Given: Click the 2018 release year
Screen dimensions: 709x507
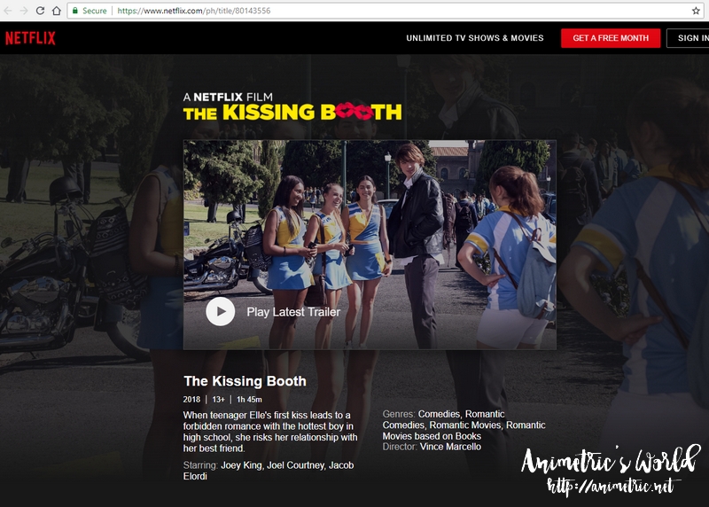Looking at the screenshot, I should (x=191, y=400).
